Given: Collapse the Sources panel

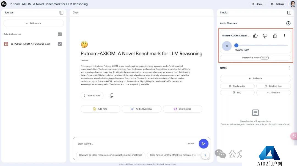Looking at the screenshot, I should (x=61, y=12).
